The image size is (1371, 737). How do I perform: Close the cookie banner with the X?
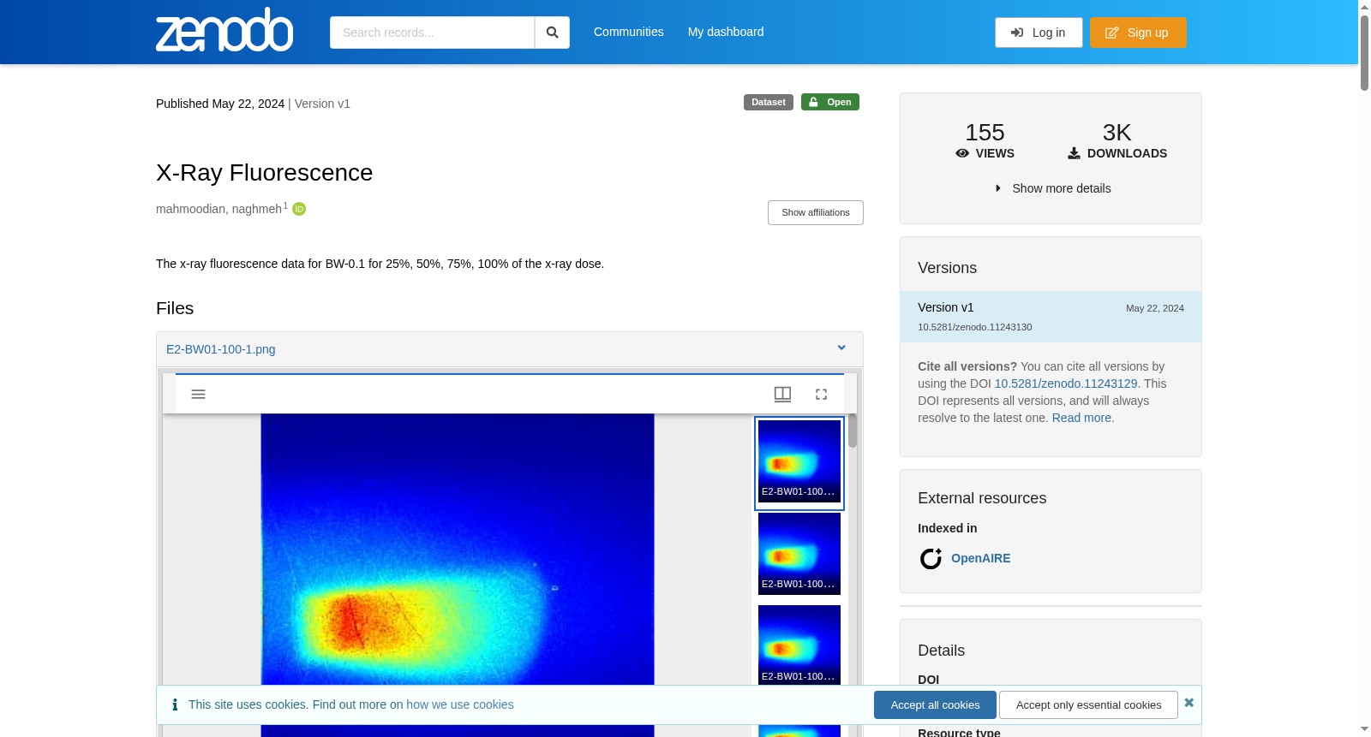[1188, 703]
